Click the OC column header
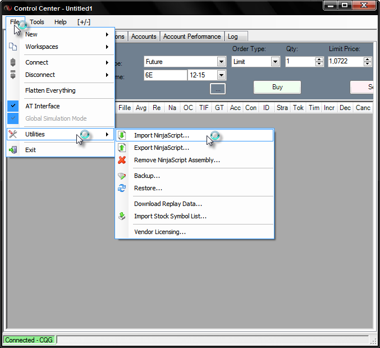Screen dimensions: 380x348 tap(188, 108)
